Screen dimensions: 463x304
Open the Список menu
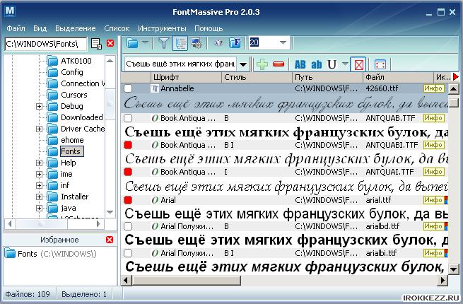pos(117,28)
